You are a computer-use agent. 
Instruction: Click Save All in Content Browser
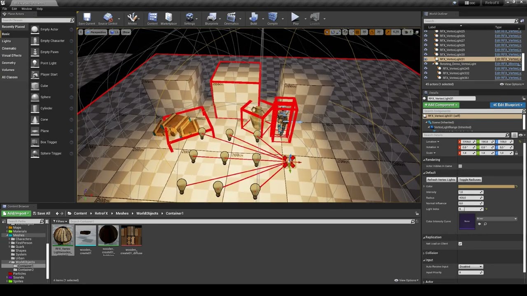(x=41, y=213)
